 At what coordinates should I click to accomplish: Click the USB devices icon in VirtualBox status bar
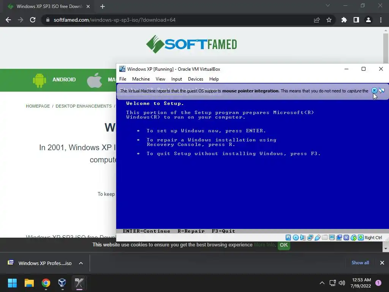click(x=317, y=238)
